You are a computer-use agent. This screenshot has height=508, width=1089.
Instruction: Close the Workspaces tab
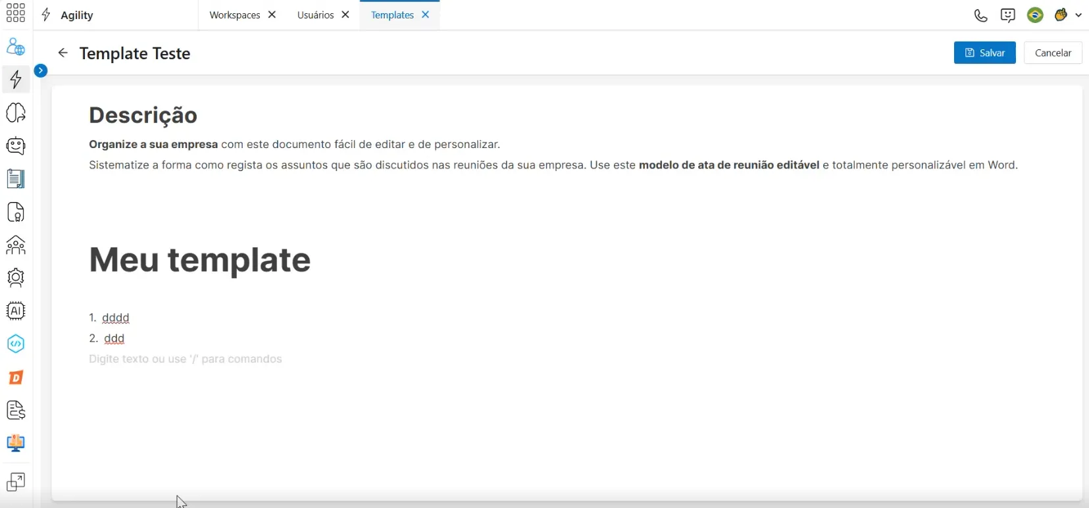tap(272, 14)
